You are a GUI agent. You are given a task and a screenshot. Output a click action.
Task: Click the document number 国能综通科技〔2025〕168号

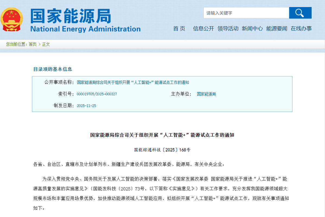[x=162, y=150]
